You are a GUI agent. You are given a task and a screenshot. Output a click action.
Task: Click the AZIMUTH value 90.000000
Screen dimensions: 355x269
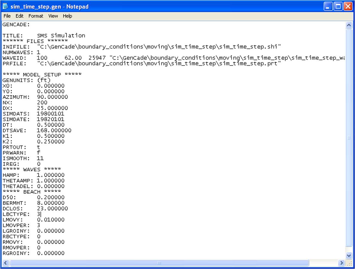coord(53,97)
